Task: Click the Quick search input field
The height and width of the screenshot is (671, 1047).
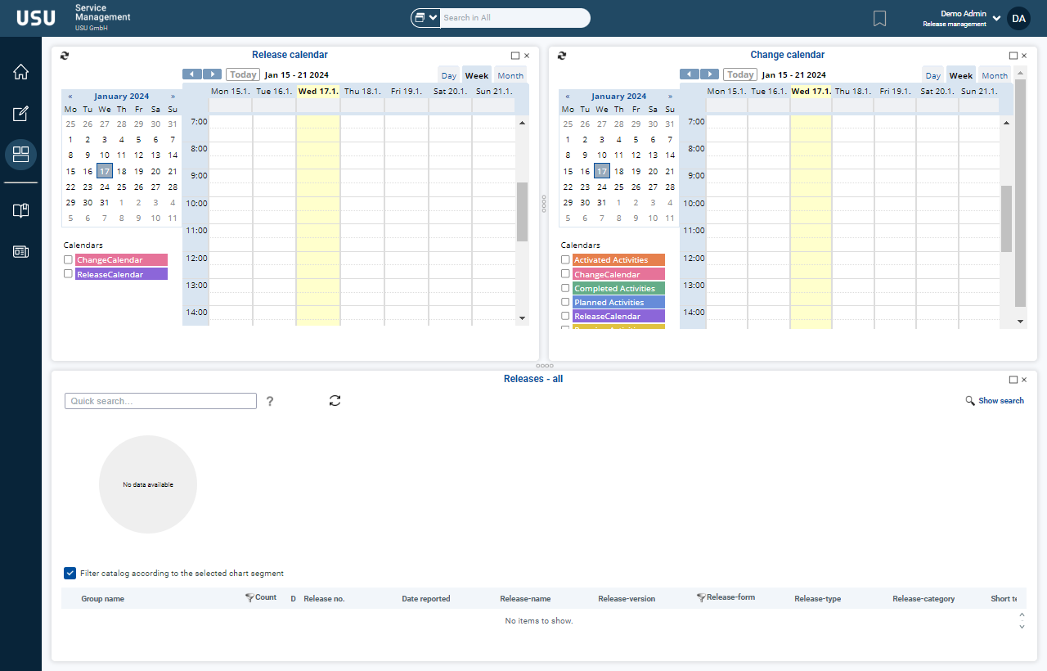Action: click(160, 401)
